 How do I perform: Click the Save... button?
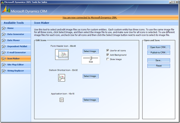(x=159, y=60)
